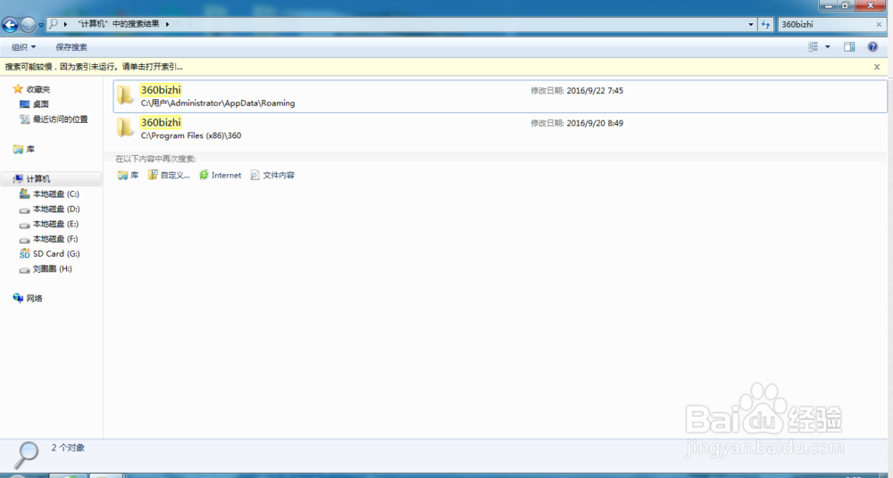
Task: Search again in 库
Action: click(128, 176)
